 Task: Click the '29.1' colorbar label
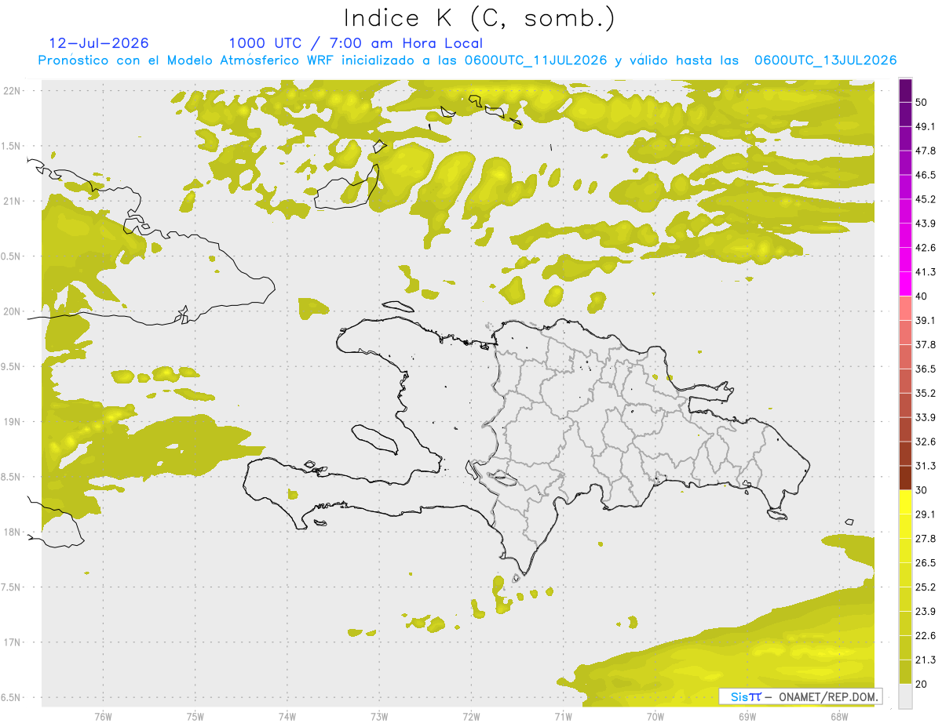click(x=926, y=514)
